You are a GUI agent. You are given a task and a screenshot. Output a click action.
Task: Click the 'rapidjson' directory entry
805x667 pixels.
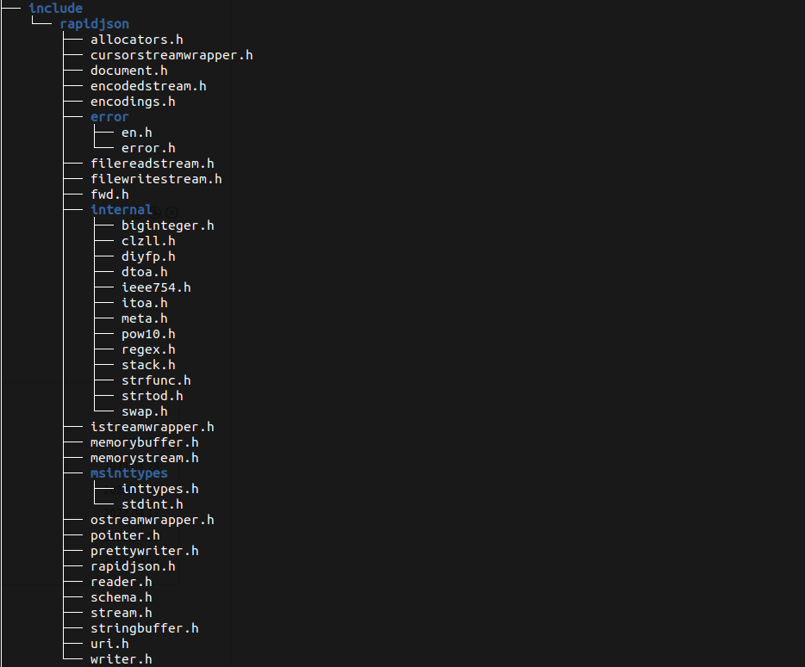tap(95, 24)
